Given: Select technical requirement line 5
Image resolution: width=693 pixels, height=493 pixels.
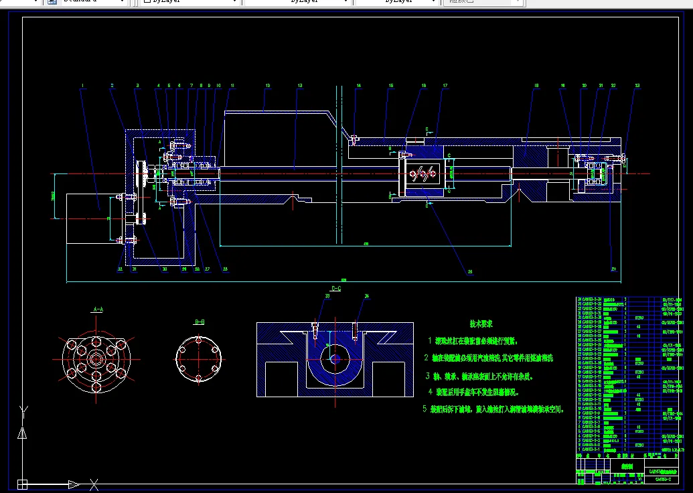Looking at the screenshot, I should pyautogui.click(x=493, y=409).
